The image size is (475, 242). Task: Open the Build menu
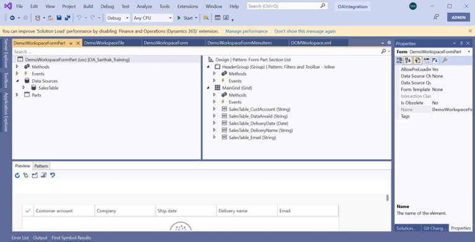(x=88, y=6)
